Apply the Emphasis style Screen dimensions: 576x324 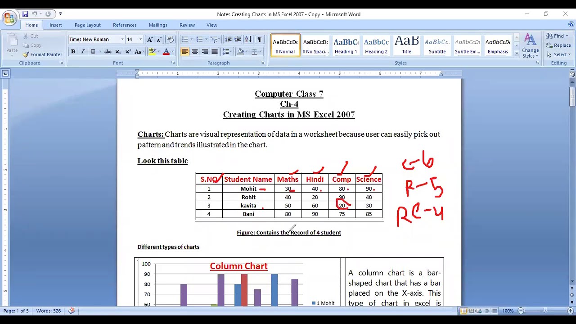[x=498, y=45]
